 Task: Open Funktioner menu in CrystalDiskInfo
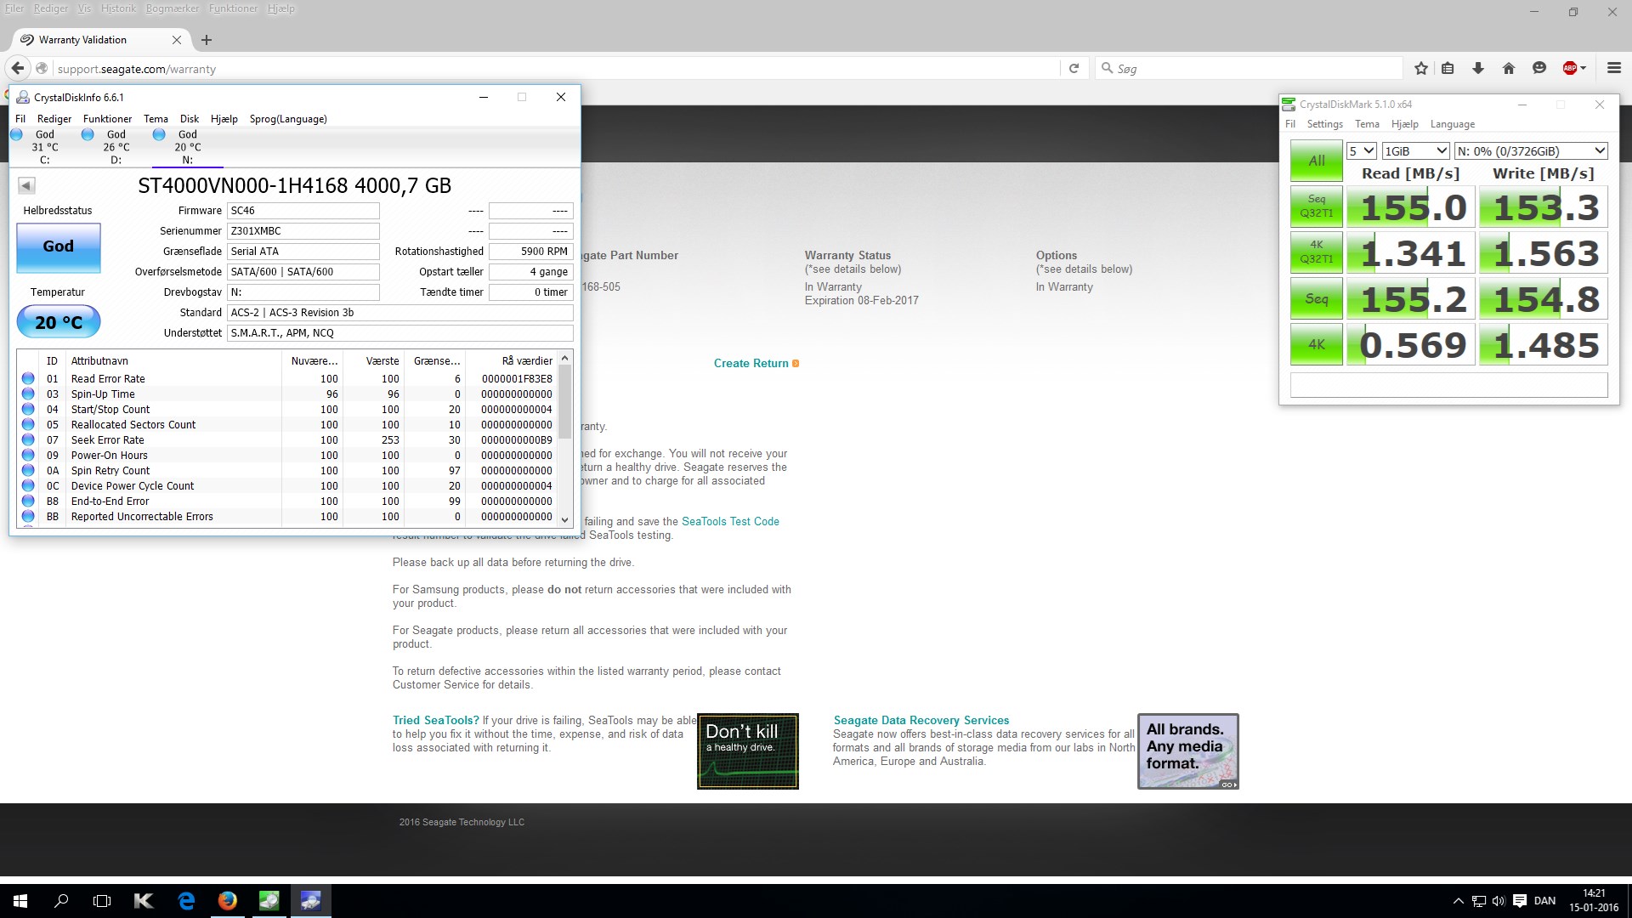pos(107,119)
